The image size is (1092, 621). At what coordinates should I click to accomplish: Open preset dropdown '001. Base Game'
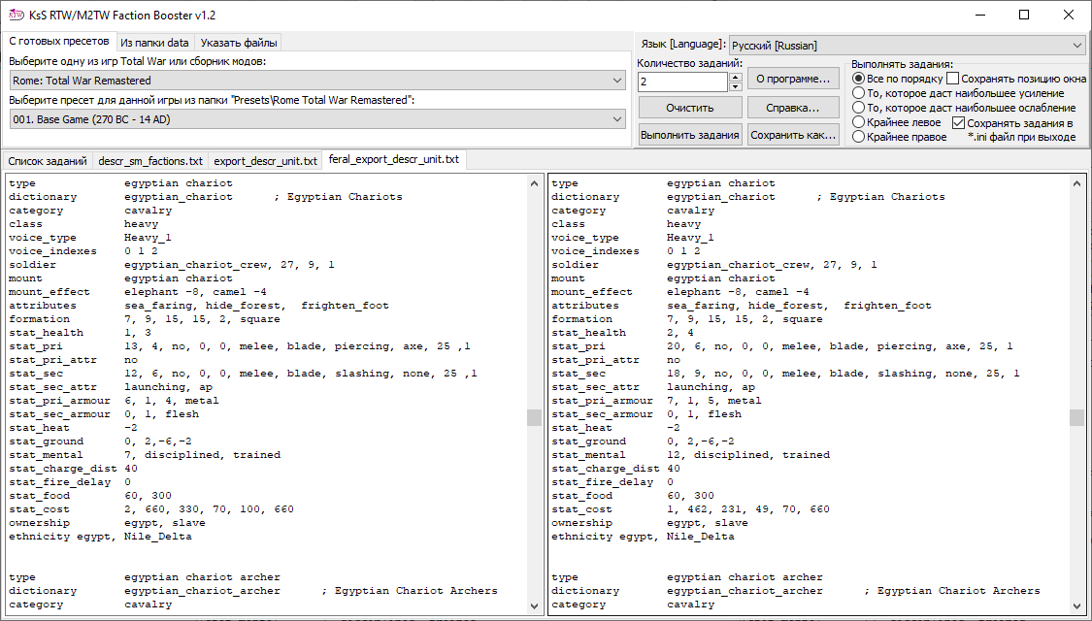point(316,118)
